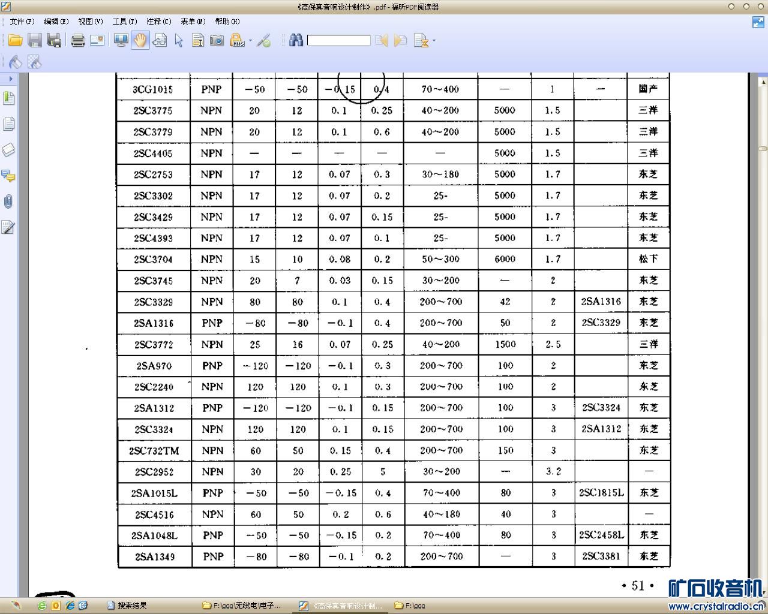This screenshot has width=768, height=614.
Task: Click the Save As multi-disk icon
Action: [54, 40]
